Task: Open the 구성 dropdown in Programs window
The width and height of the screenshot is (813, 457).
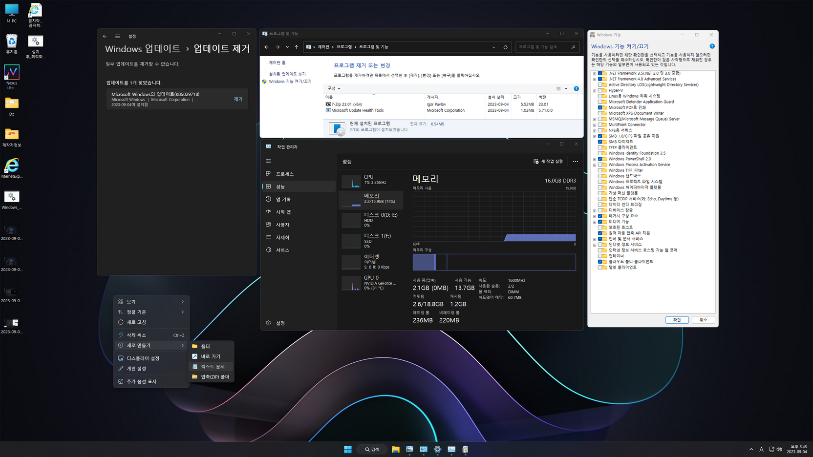Action: coord(334,88)
